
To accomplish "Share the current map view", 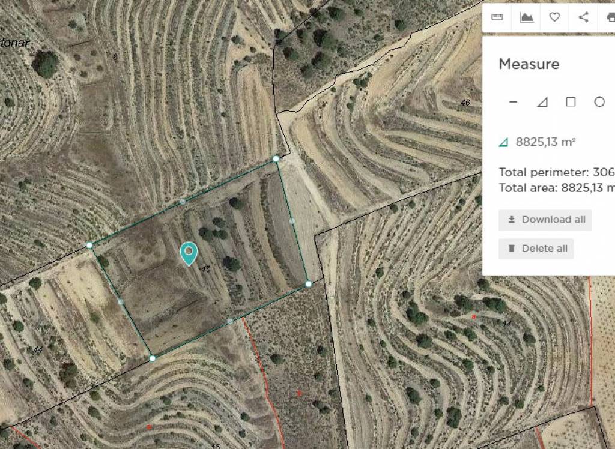I will coord(583,18).
